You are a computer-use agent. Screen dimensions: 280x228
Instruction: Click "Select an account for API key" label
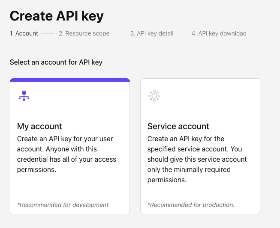point(56,62)
